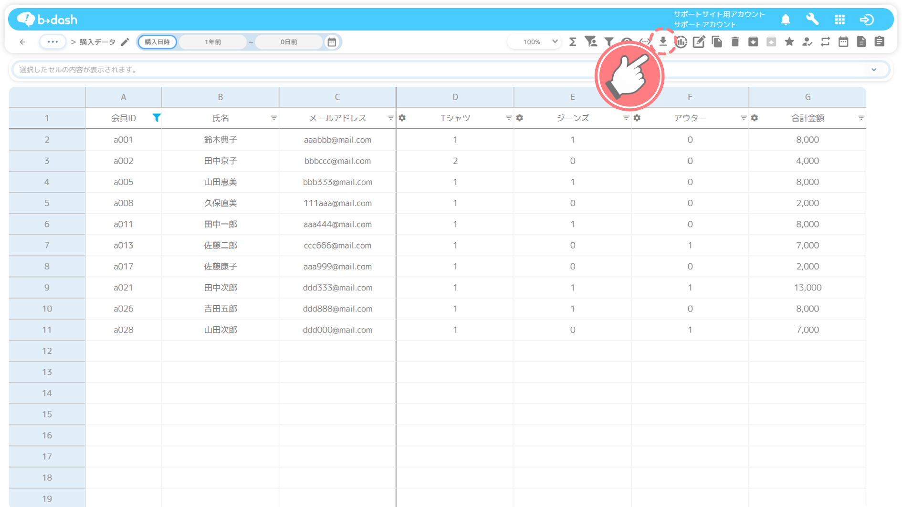The image size is (902, 507).
Task: Click the funnel filter toolbar icon
Action: (x=609, y=42)
